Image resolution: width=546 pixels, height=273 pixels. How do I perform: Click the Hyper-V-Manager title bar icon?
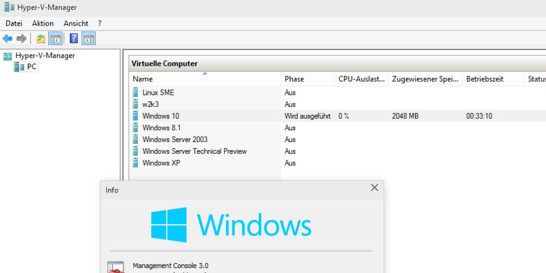click(x=9, y=7)
